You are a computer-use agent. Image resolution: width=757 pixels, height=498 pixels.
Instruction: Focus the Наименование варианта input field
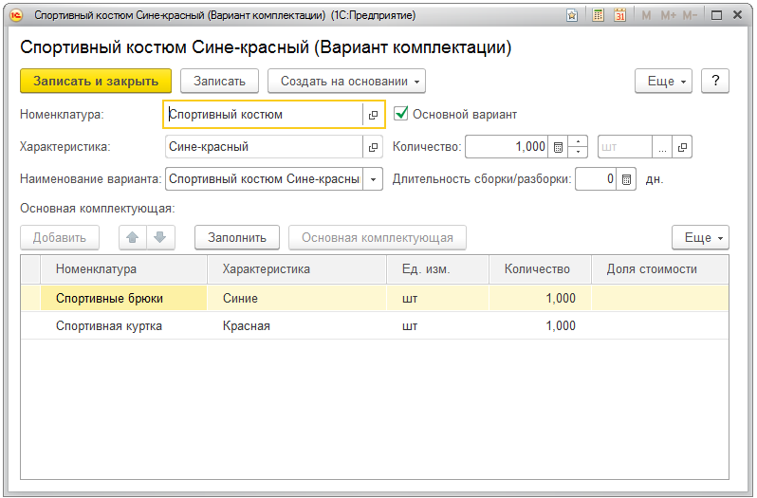tap(264, 179)
